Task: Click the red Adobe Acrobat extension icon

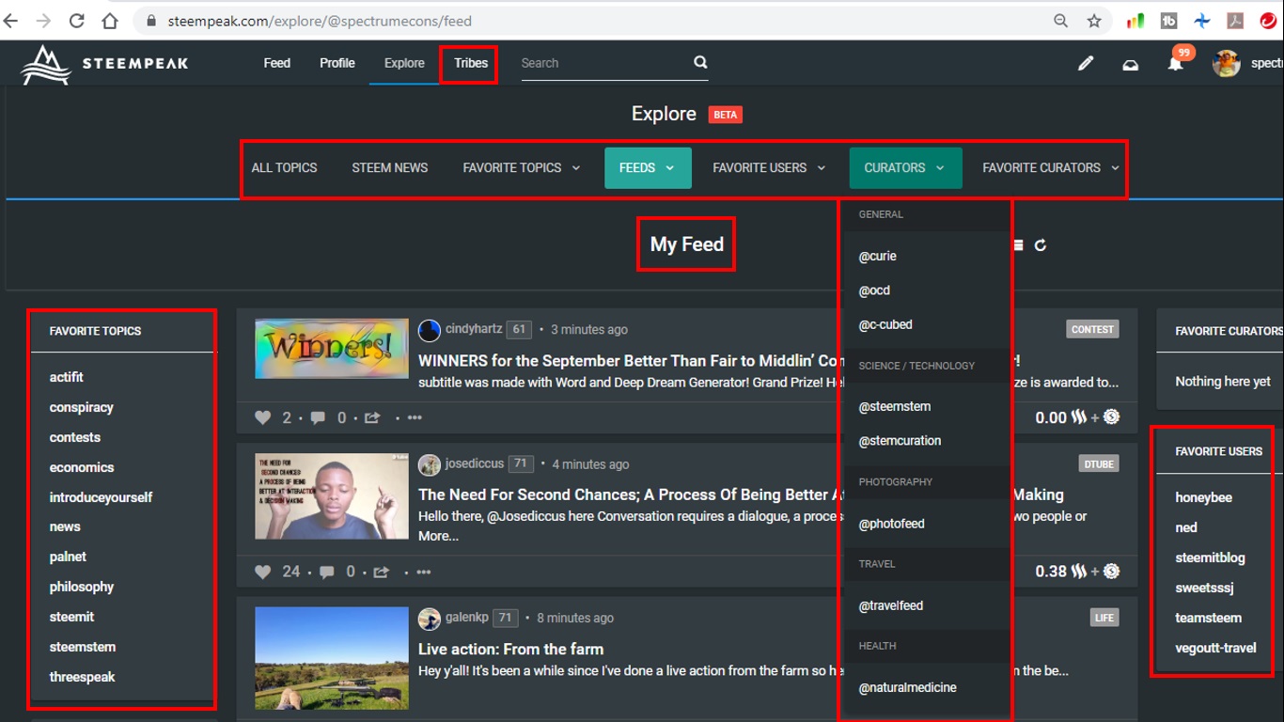Action: point(1235,21)
